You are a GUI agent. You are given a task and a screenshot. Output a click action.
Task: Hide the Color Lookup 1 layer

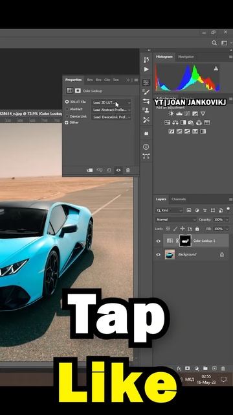point(158,241)
